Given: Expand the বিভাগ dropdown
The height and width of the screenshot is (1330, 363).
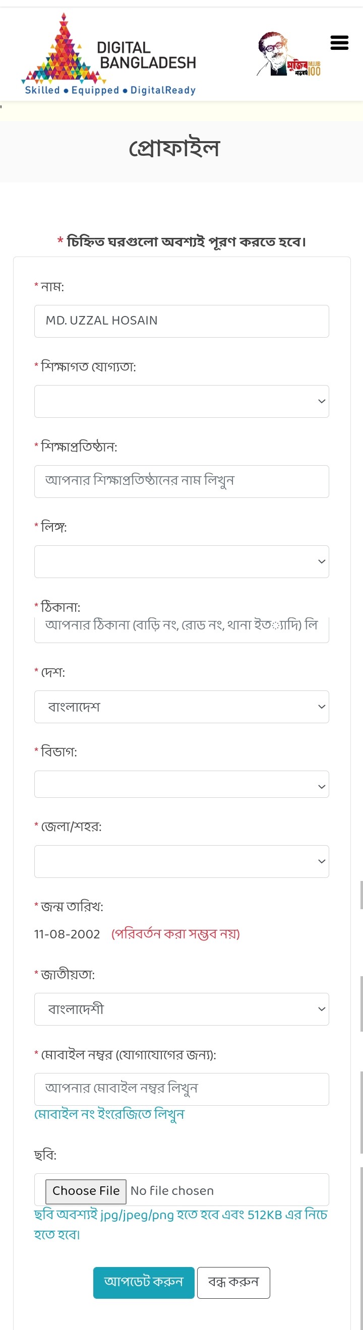Looking at the screenshot, I should click(181, 784).
